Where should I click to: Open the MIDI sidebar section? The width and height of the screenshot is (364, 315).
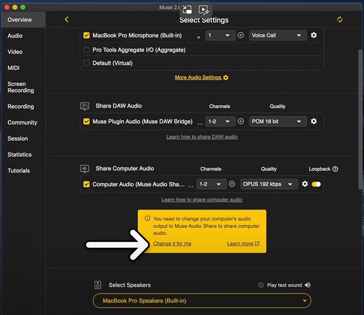coord(13,68)
